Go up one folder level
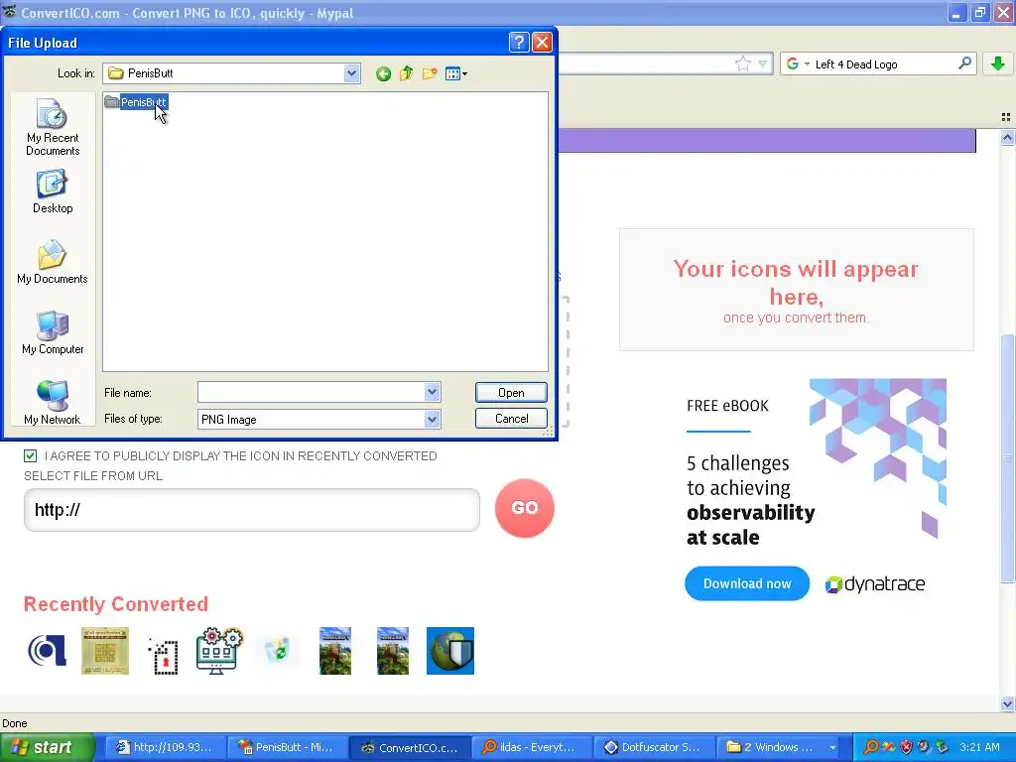 (x=406, y=73)
